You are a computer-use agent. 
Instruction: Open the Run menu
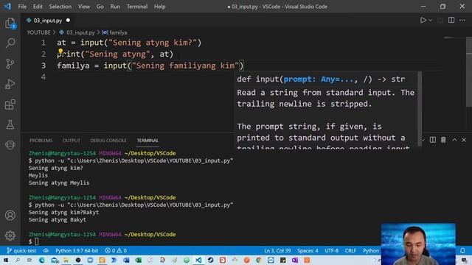click(115, 7)
